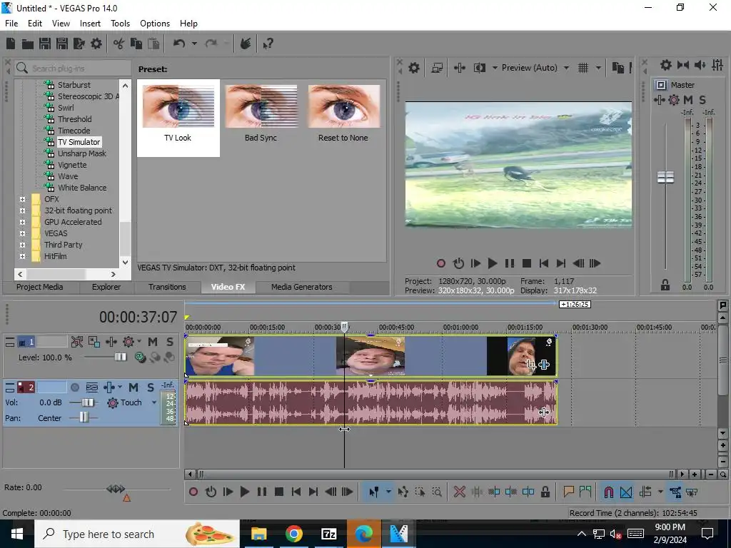Solo audio track 2

(151, 387)
